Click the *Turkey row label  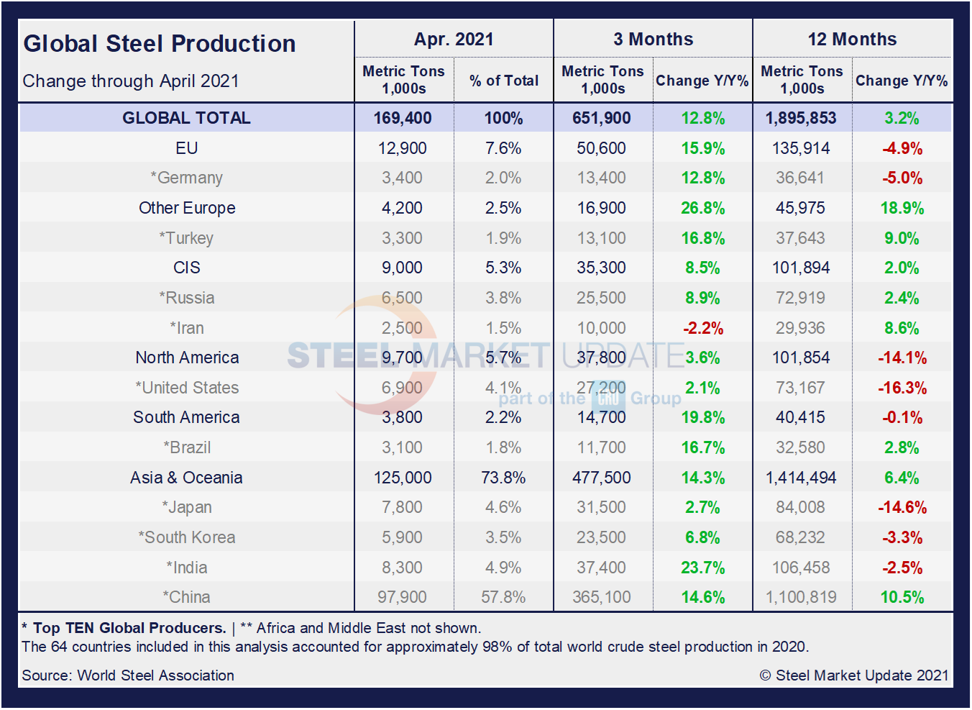tap(186, 238)
